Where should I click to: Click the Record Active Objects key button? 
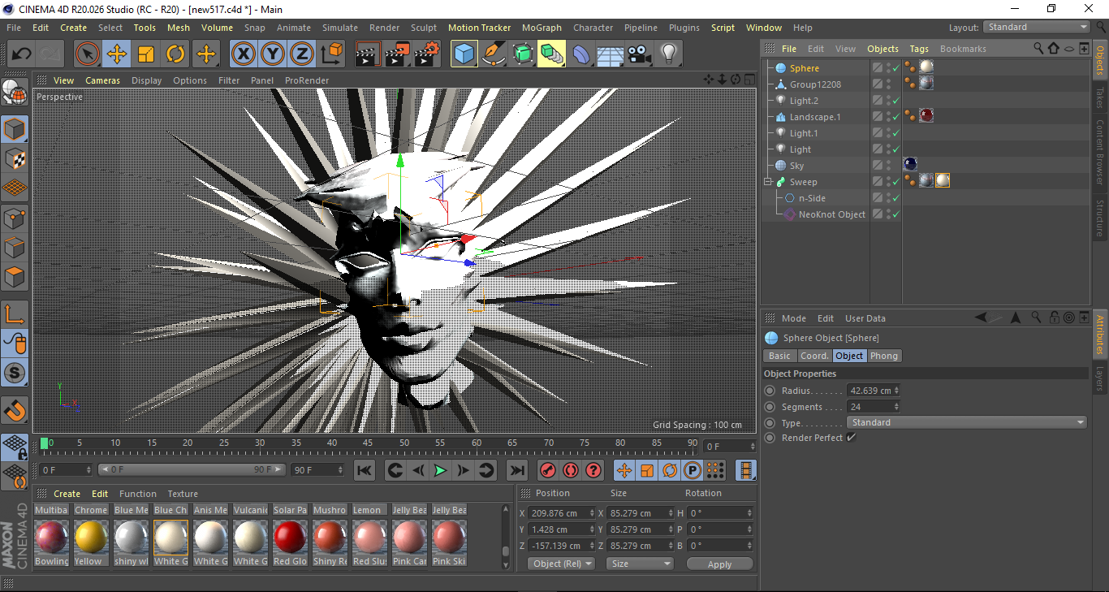[x=548, y=470]
